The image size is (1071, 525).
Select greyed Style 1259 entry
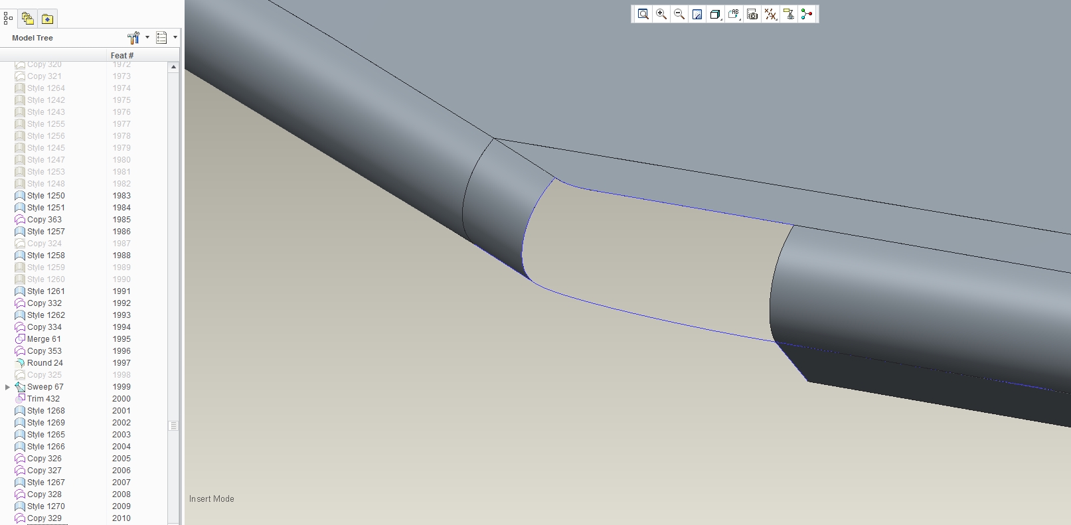(x=40, y=267)
